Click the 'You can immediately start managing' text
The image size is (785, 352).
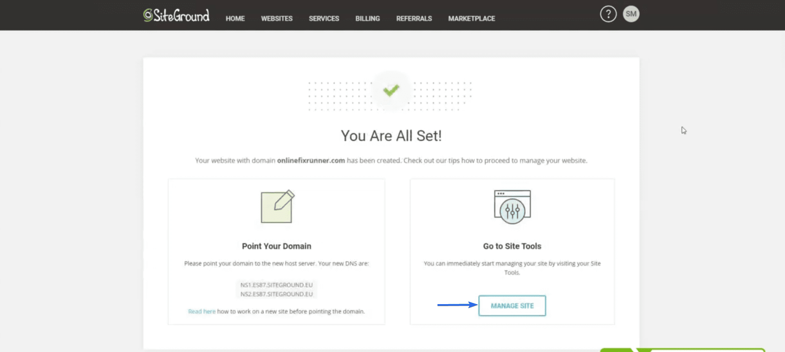point(512,268)
